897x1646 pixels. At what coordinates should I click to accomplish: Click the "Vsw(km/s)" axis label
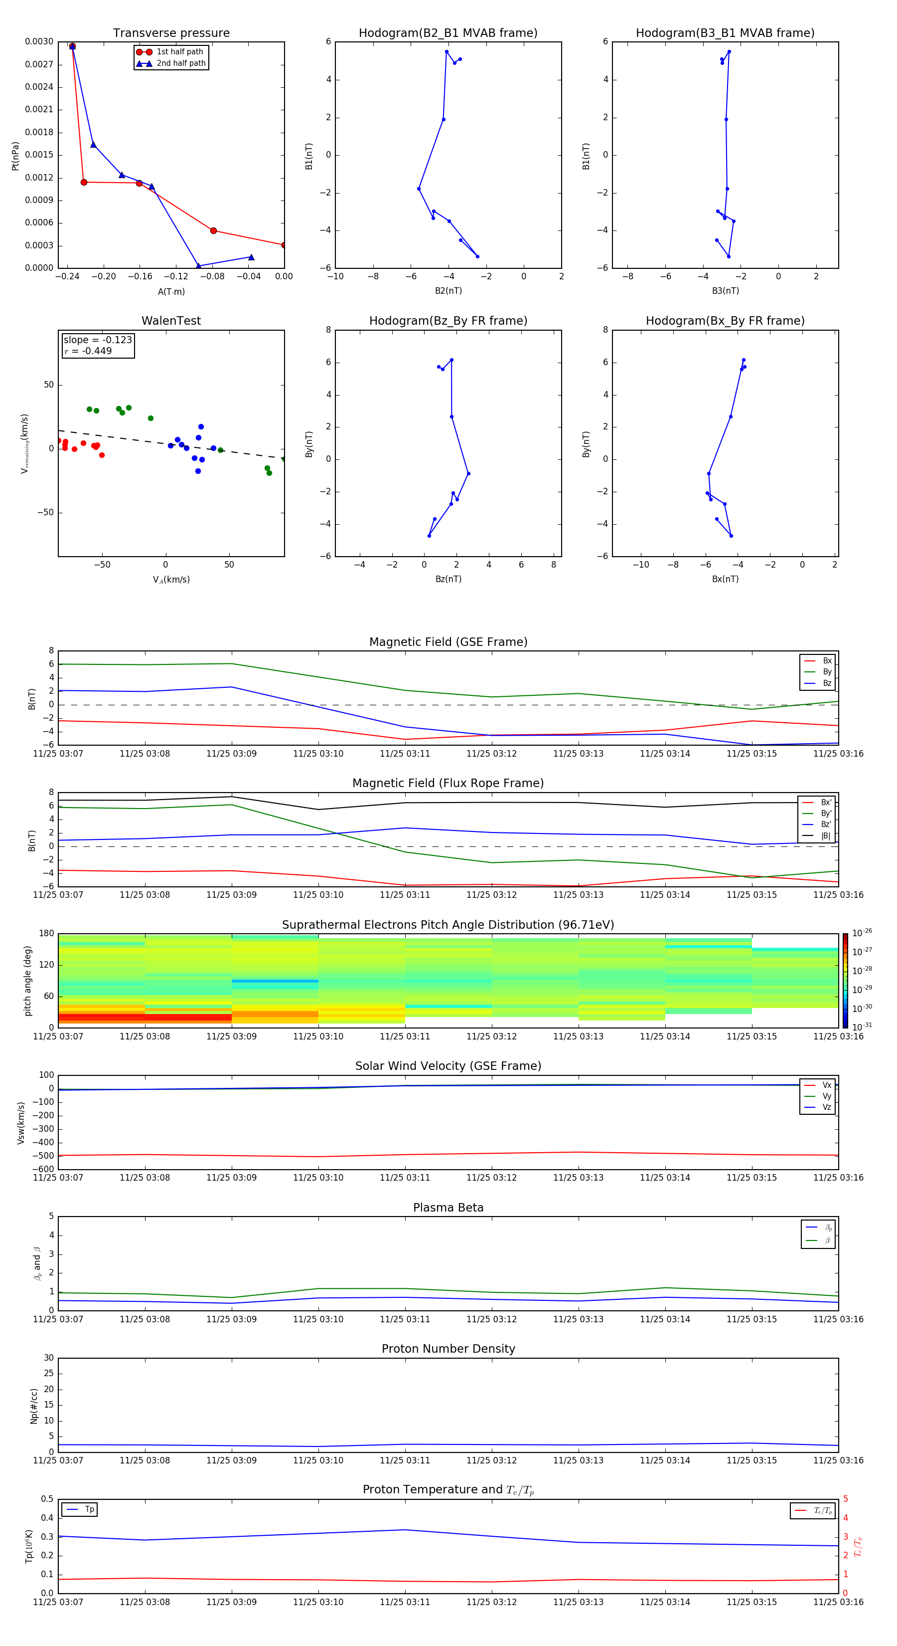pyautogui.click(x=21, y=1122)
